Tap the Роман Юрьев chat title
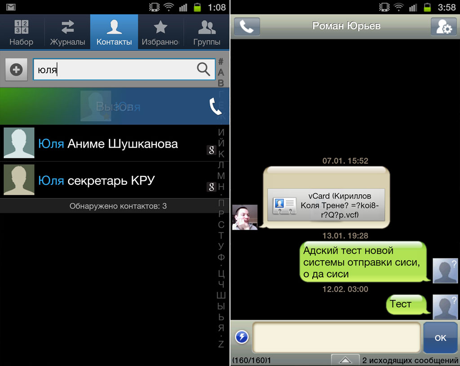 [346, 26]
